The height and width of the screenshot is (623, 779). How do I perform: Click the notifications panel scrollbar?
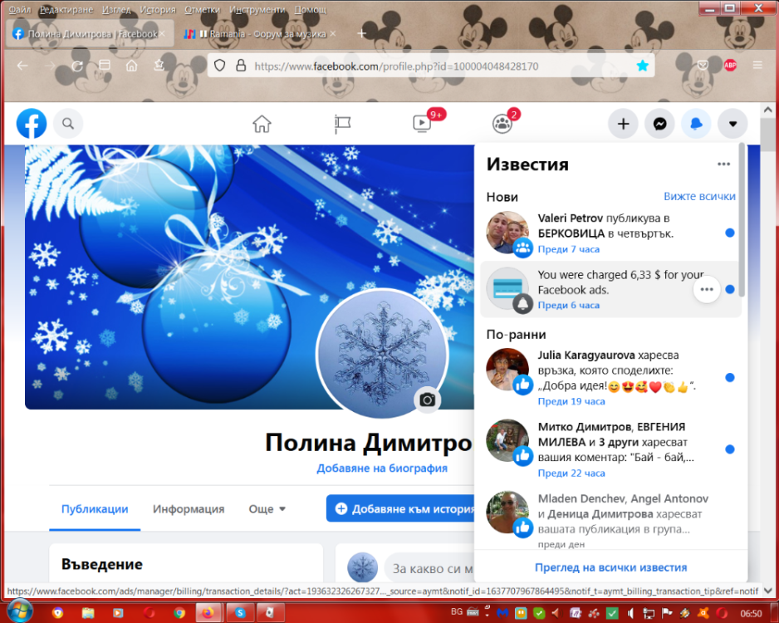pos(742,218)
